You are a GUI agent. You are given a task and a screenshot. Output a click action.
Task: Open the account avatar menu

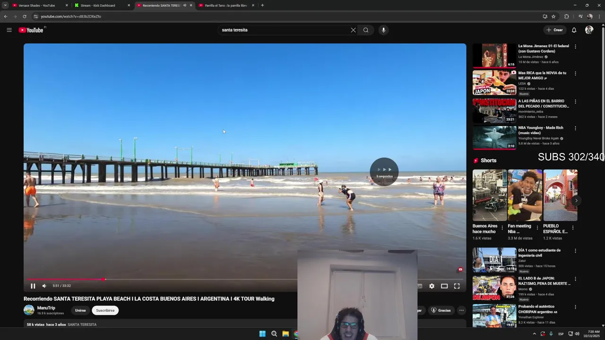(589, 30)
